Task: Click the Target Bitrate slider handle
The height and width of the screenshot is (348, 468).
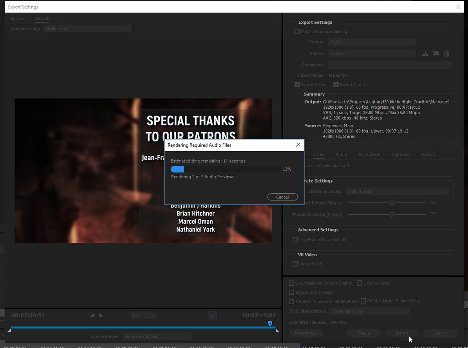Action: (392, 203)
